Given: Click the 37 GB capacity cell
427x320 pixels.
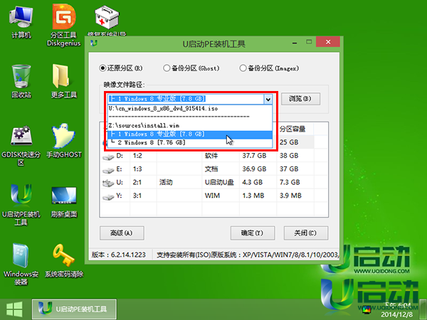Looking at the screenshot, I should tap(295, 169).
